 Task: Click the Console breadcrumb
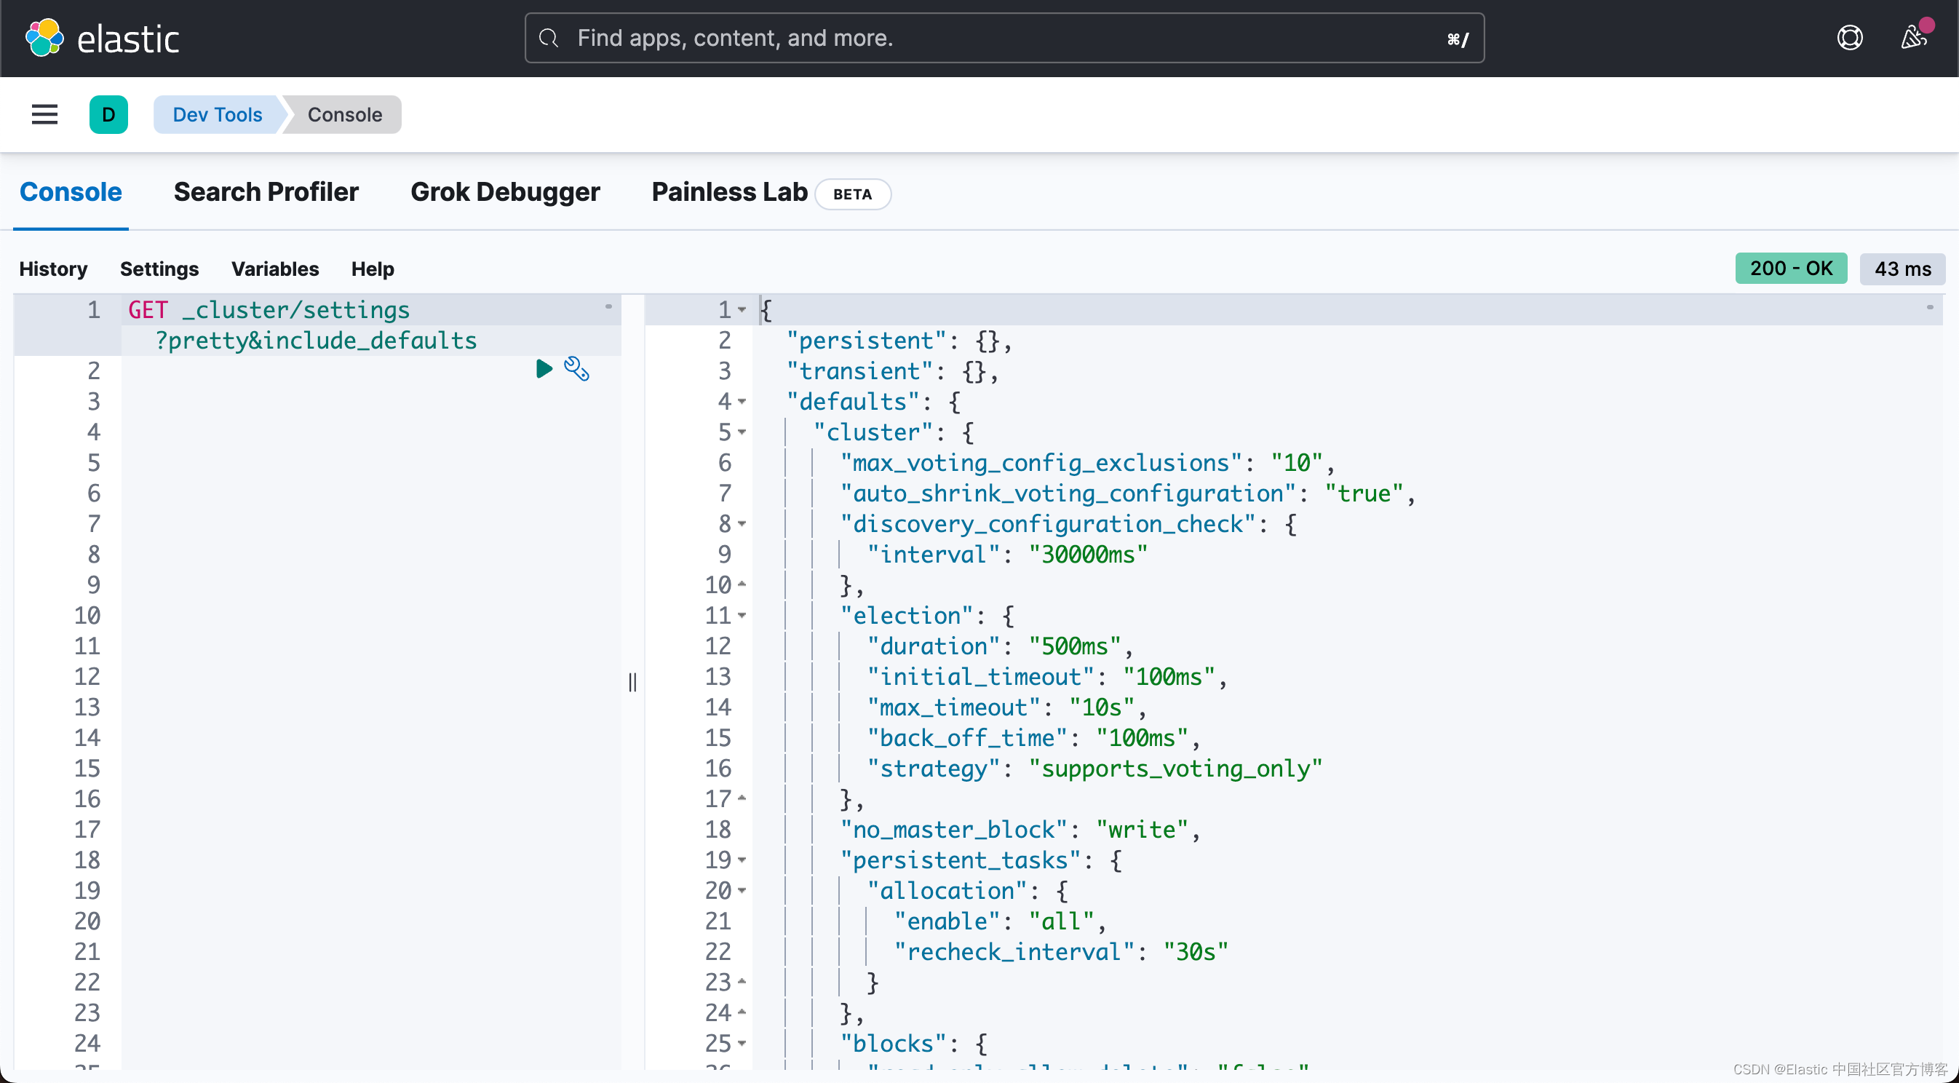click(344, 114)
